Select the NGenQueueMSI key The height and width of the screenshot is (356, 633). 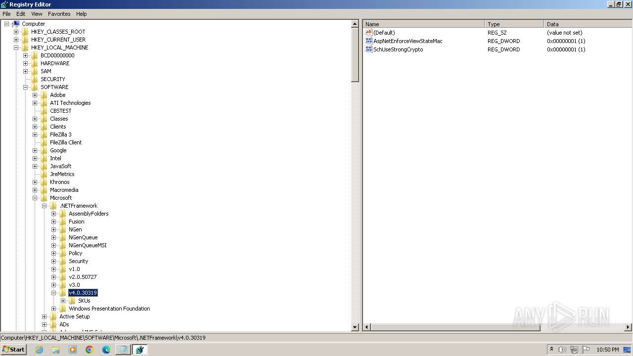pos(88,245)
